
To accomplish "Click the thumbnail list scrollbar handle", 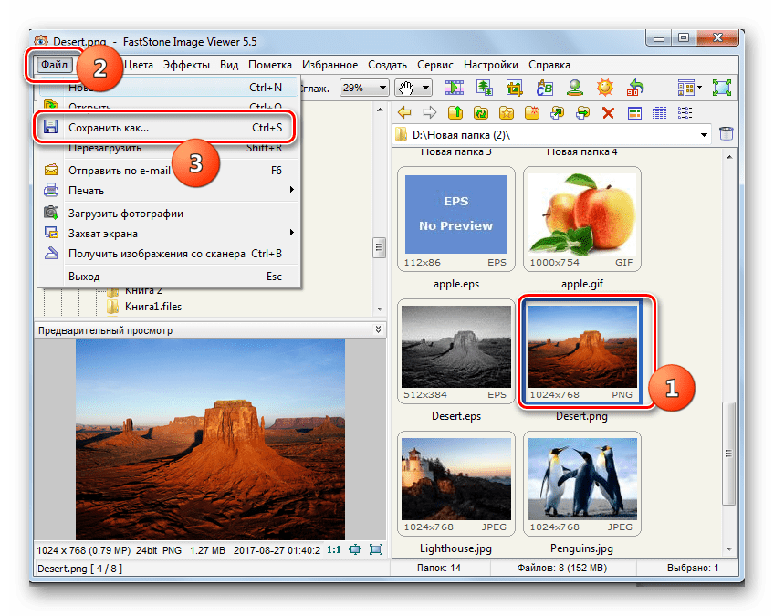I will pos(728,454).
